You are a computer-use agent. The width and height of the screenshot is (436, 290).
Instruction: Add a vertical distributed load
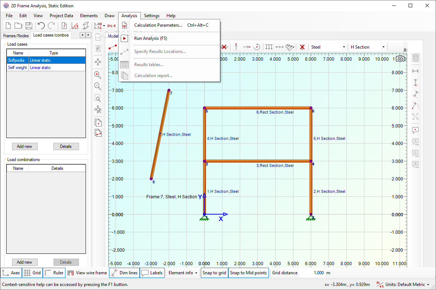[x=269, y=47]
